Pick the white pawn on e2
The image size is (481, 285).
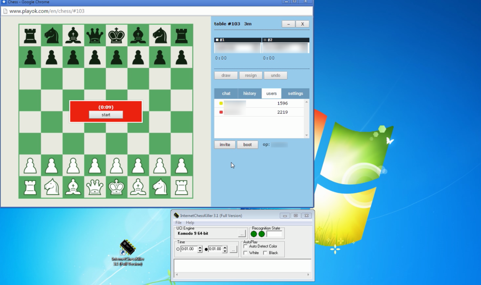click(116, 166)
